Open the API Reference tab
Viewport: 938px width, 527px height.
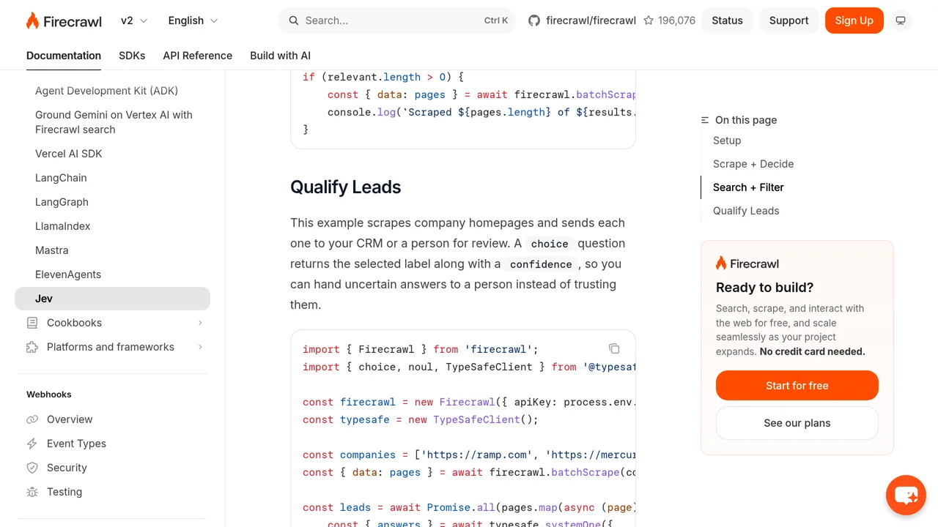[x=198, y=56]
